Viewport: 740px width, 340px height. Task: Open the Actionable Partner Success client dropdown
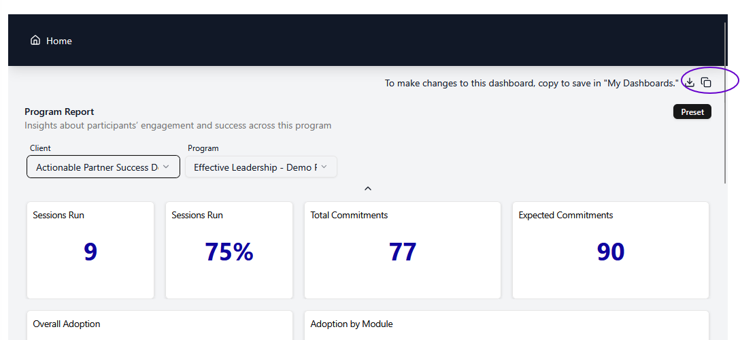coord(97,167)
